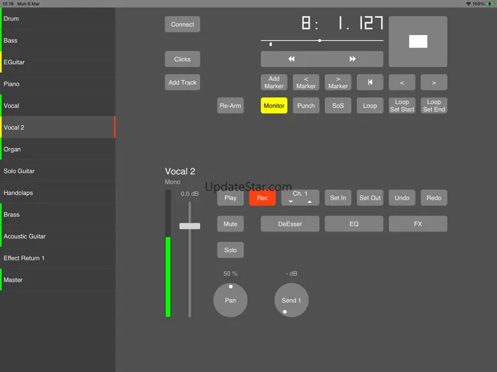Click the battery icon in the status bar
Viewport: 497px width, 372px height.
pyautogui.click(x=490, y=4)
